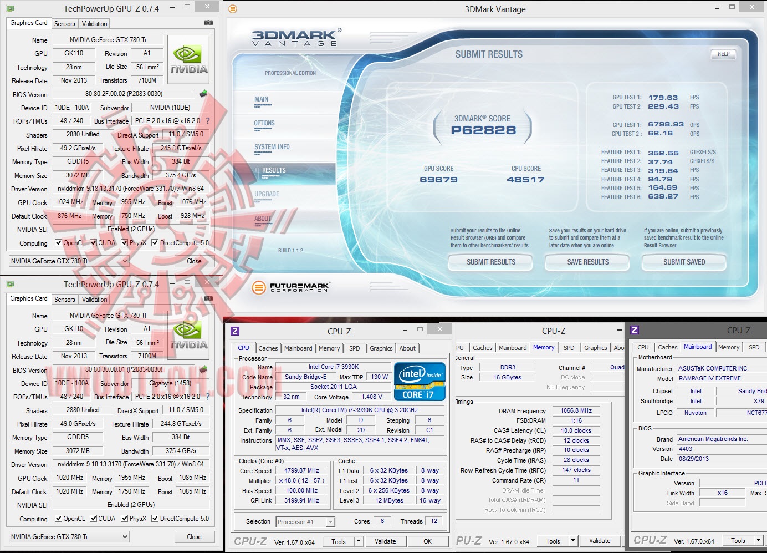Click the title bar app icon of lower GPU-Z

[x=10, y=284]
